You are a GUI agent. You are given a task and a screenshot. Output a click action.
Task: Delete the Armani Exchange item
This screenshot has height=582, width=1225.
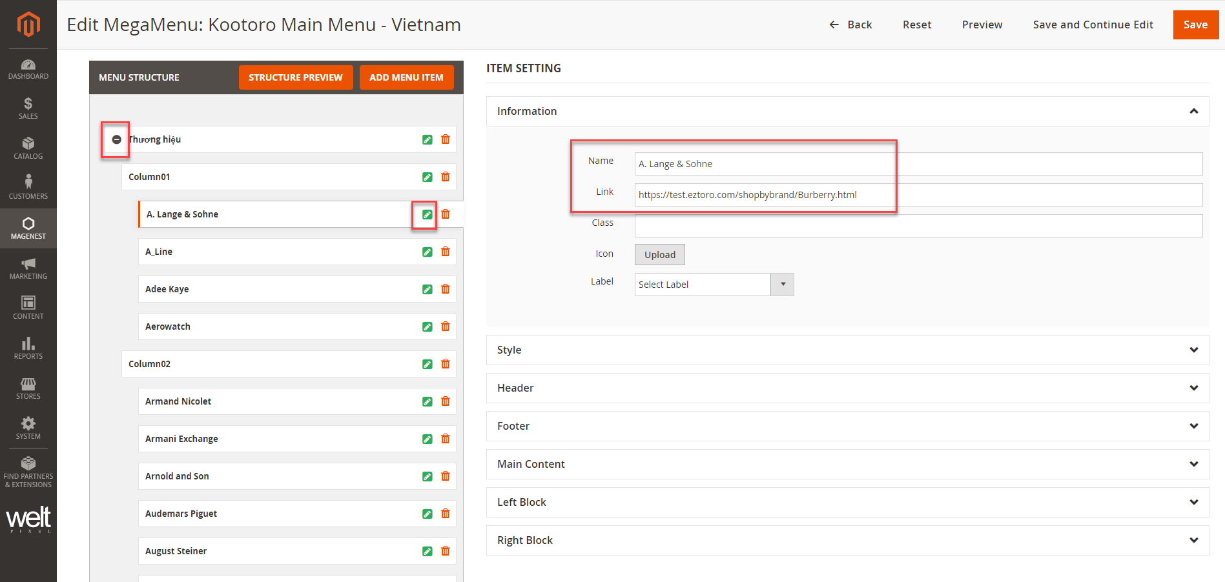coord(446,439)
